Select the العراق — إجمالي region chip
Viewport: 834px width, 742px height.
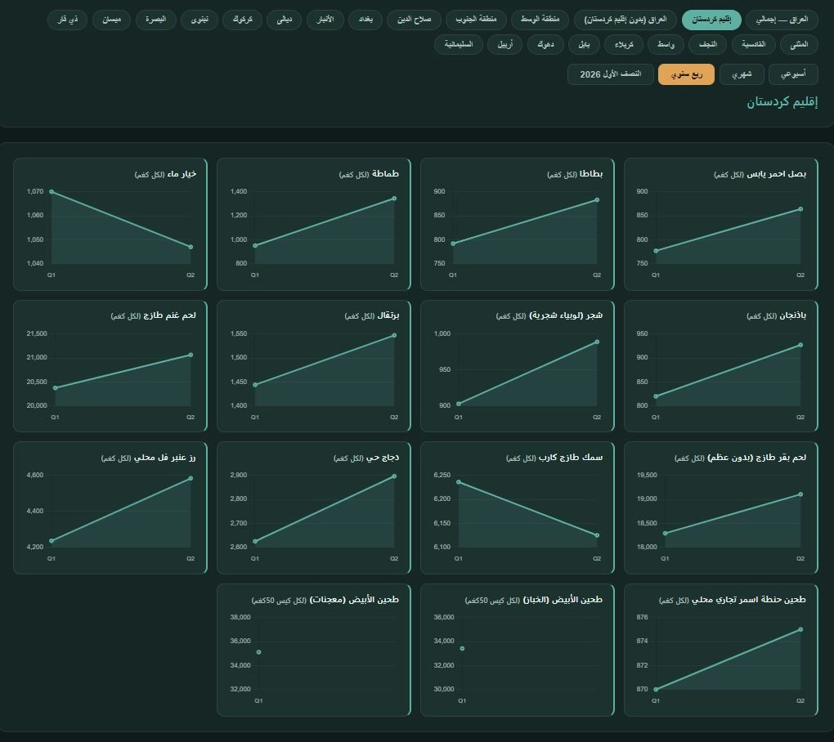point(782,20)
